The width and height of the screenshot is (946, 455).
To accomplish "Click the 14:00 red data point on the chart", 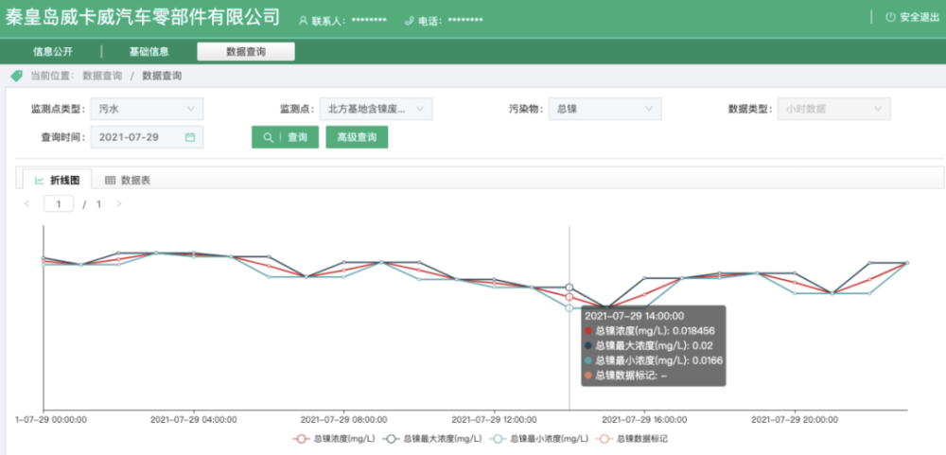I will 569,297.
